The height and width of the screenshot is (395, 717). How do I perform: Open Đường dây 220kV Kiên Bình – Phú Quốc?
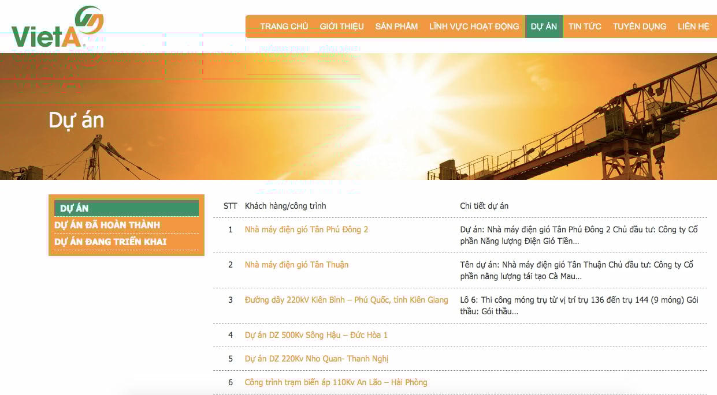click(346, 300)
